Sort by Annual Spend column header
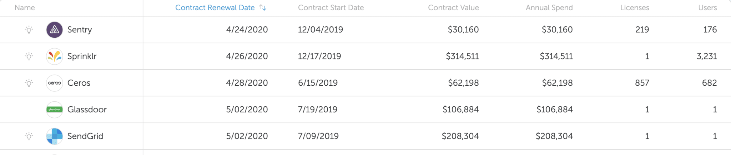 [549, 7]
